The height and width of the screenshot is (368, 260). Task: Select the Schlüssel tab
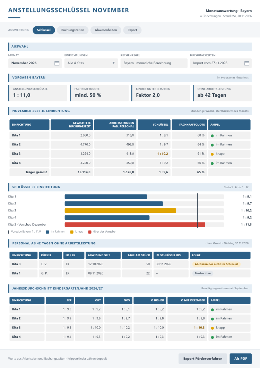pos(44,30)
